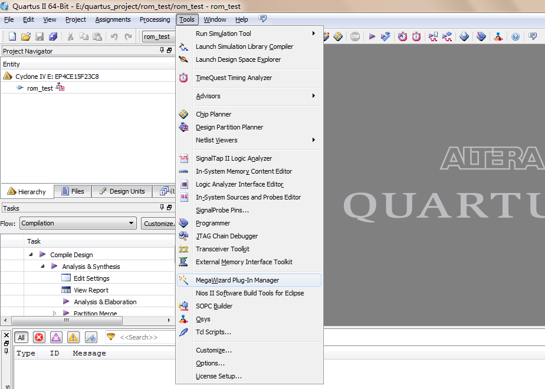Click the Save toolbar icon
This screenshot has width=545, height=389.
click(x=40, y=36)
